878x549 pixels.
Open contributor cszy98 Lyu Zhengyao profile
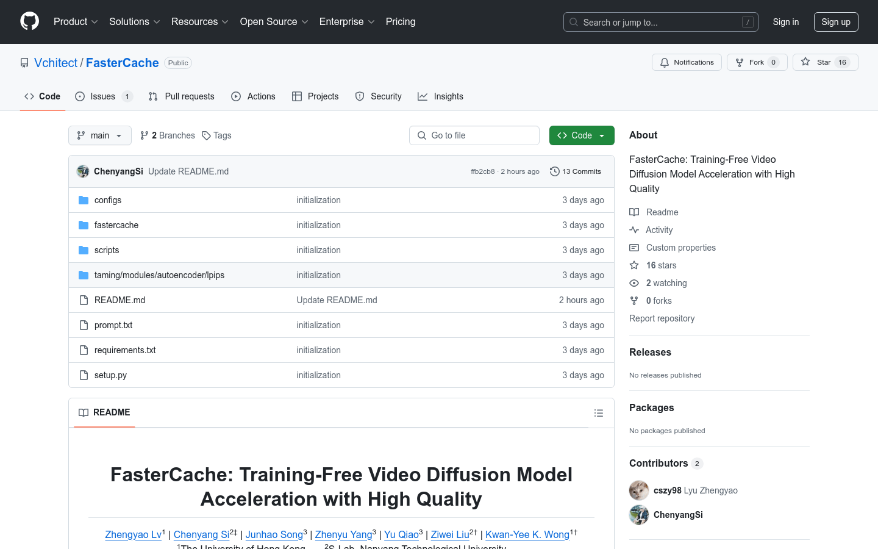tap(695, 490)
